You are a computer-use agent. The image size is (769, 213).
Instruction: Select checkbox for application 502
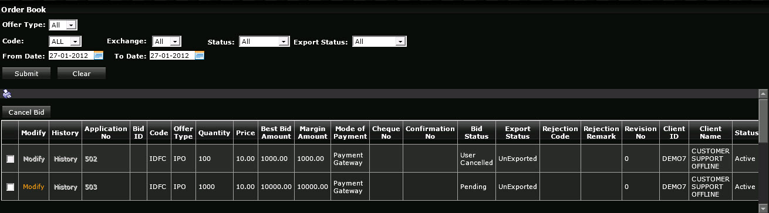point(10,159)
